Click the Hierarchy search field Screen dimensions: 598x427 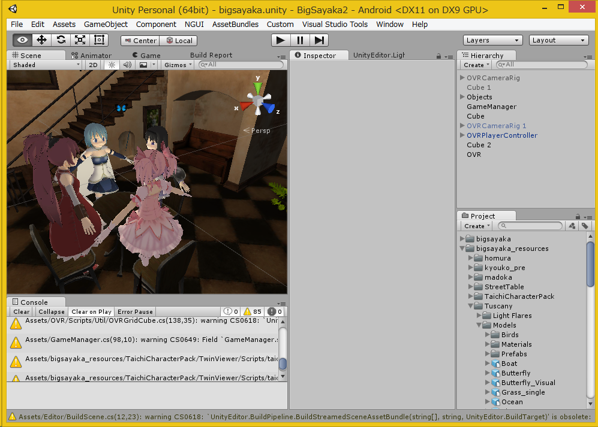pos(542,65)
